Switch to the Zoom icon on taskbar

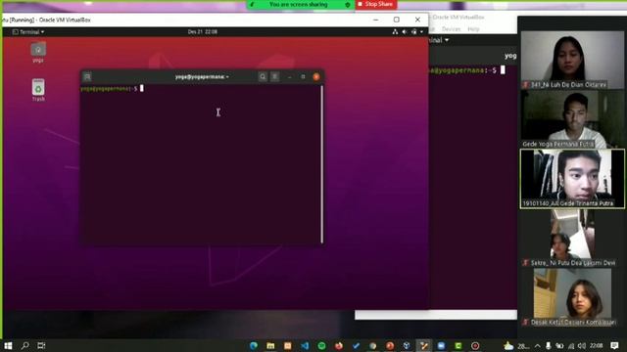(441, 345)
